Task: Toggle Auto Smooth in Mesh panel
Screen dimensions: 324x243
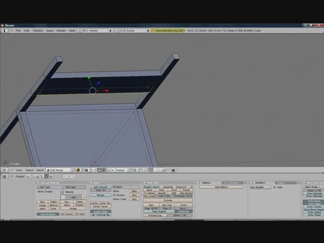Action: click(101, 187)
